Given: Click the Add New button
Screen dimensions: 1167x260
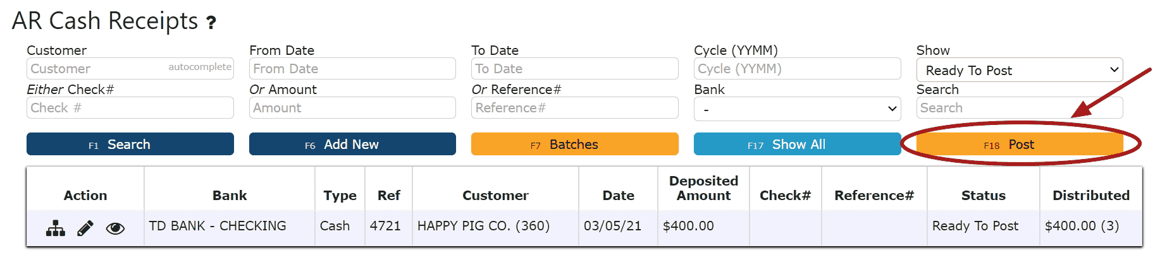Looking at the screenshot, I should 352,144.
